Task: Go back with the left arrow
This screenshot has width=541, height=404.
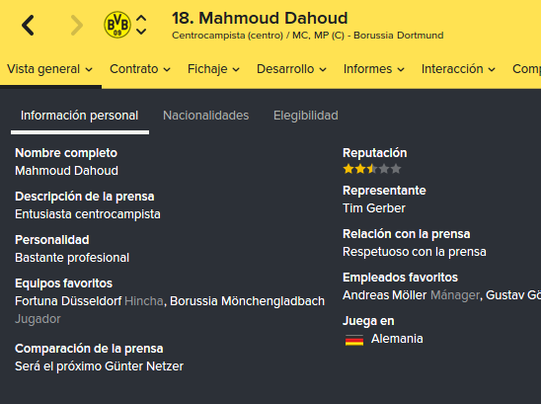Action: (28, 26)
